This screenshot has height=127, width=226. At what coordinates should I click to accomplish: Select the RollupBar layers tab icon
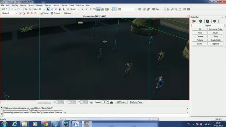click(x=215, y=21)
